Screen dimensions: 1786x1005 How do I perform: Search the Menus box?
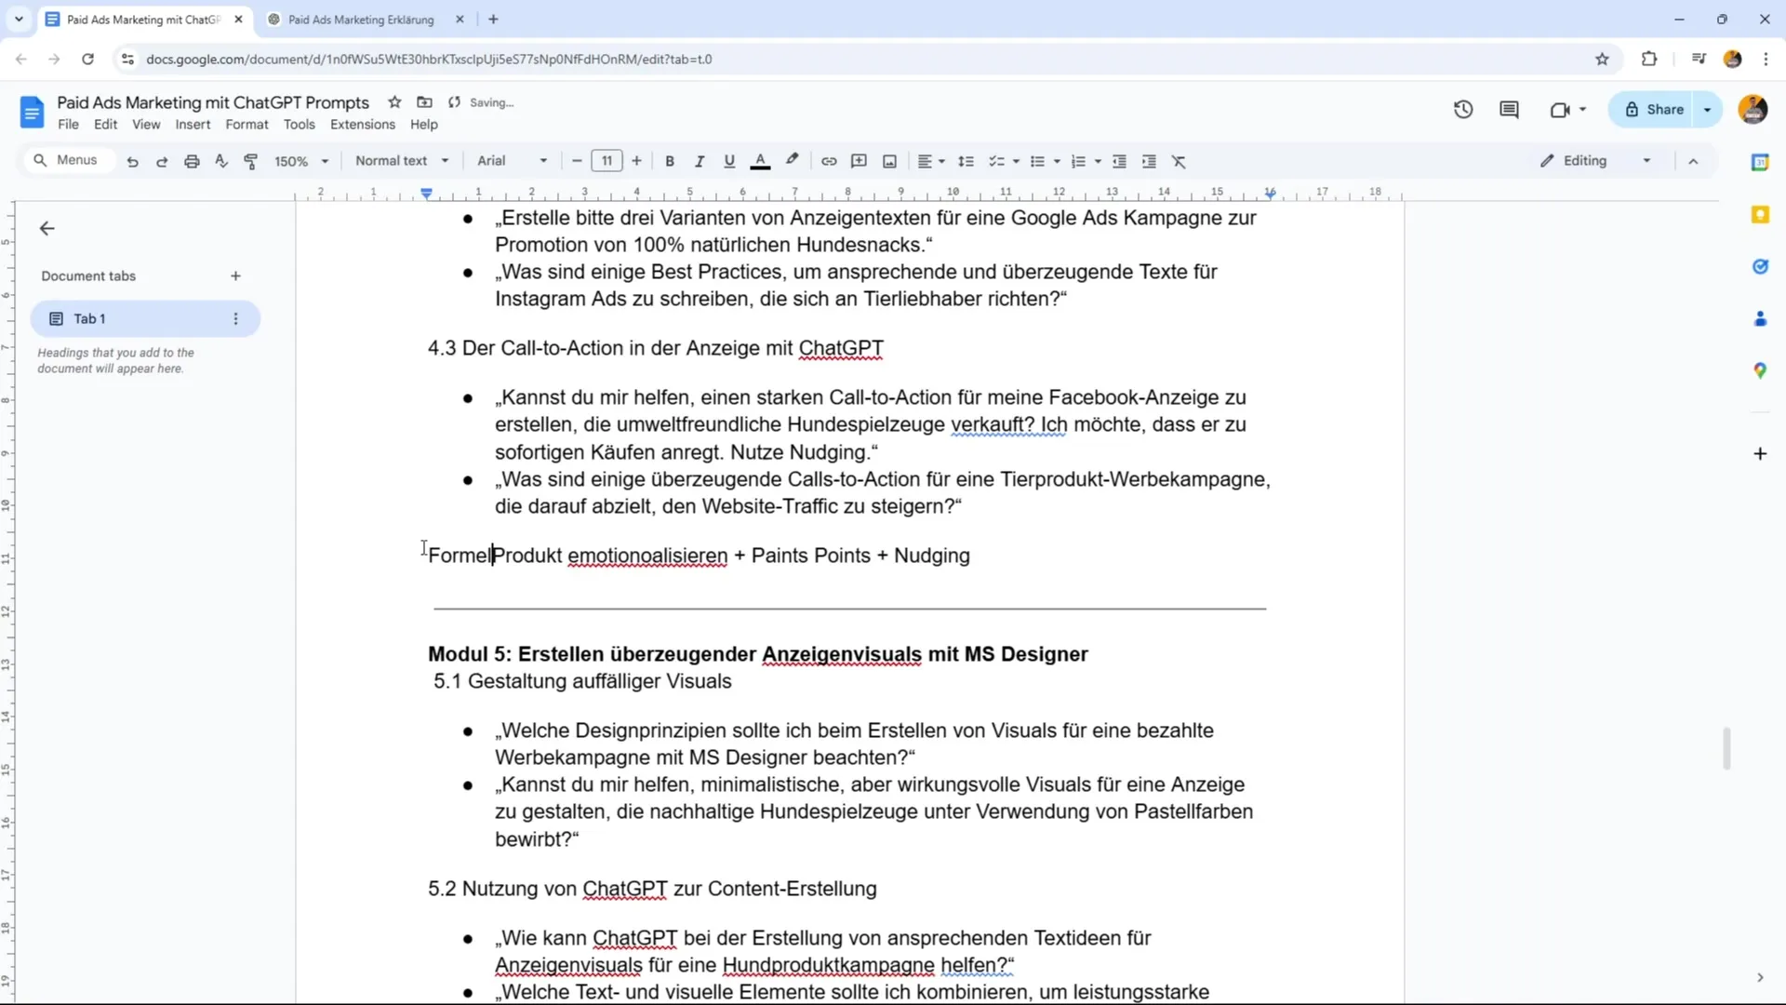pyautogui.click(x=68, y=160)
